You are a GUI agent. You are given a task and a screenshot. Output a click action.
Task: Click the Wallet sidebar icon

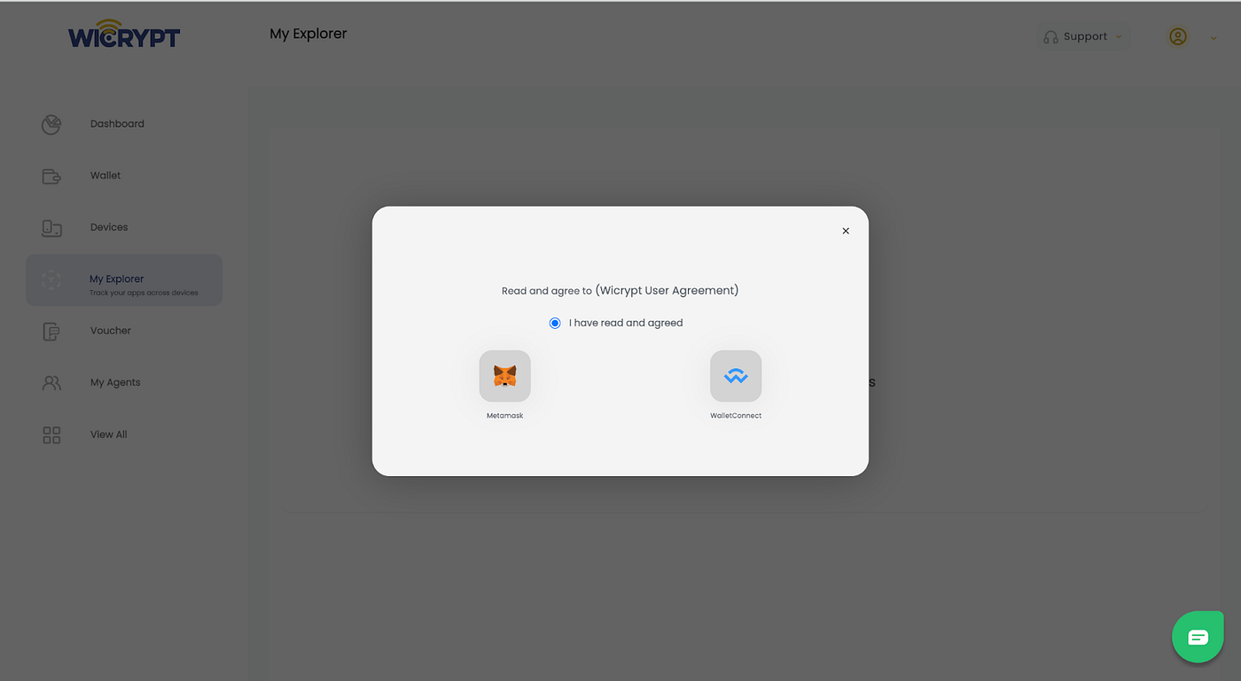click(x=51, y=176)
